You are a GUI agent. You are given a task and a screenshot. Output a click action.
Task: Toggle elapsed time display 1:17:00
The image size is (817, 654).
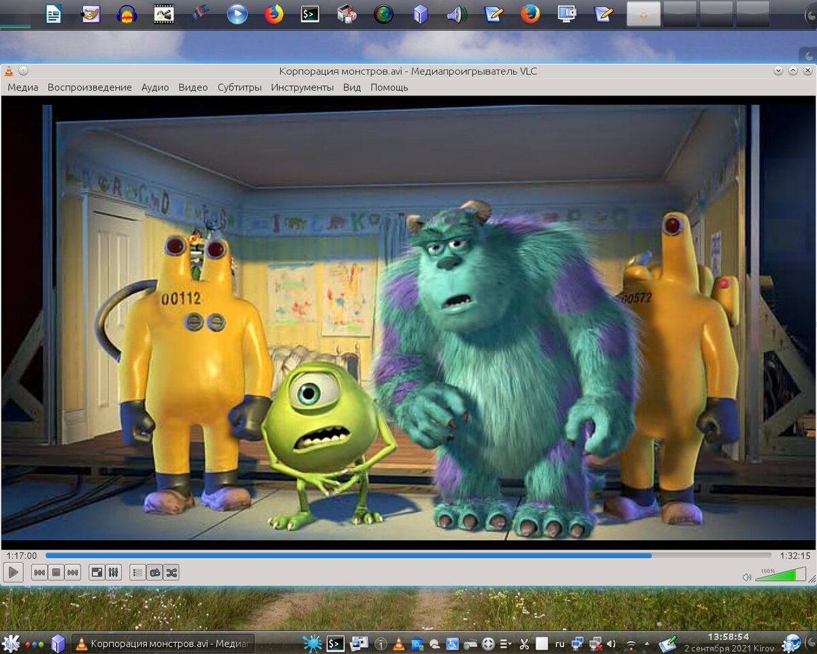click(22, 556)
